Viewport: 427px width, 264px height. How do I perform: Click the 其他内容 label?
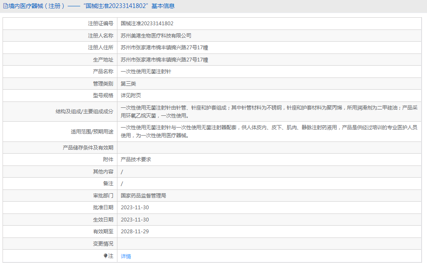pos(103,172)
